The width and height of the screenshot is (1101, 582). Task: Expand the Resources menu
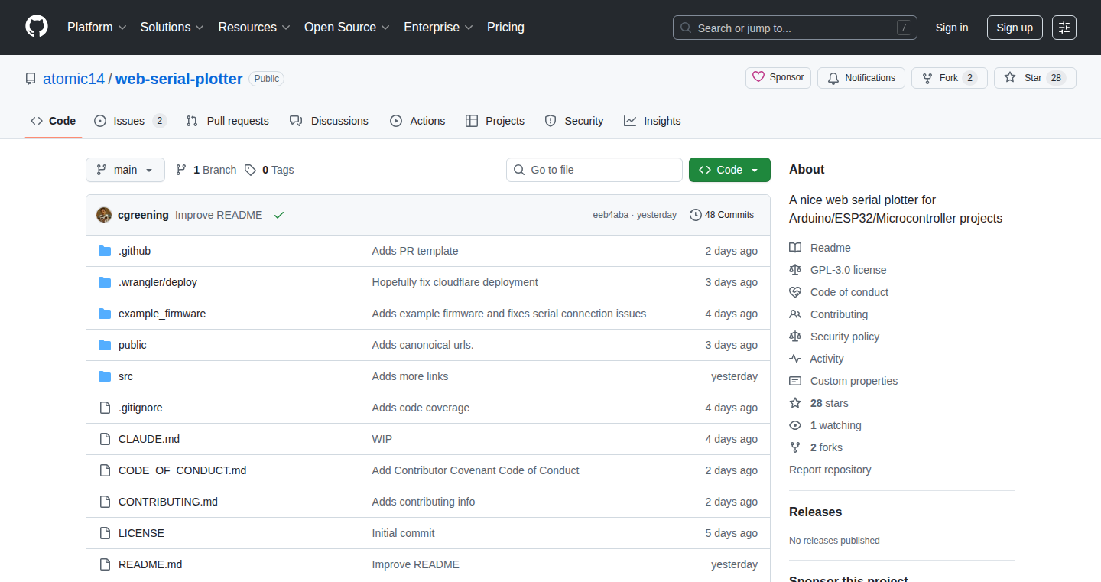[x=254, y=27]
